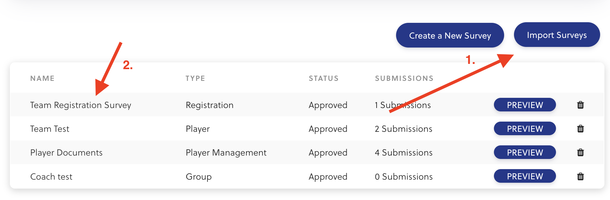This screenshot has width=610, height=200.
Task: Remove the Coach test survey via trash icon
Action: 580,177
